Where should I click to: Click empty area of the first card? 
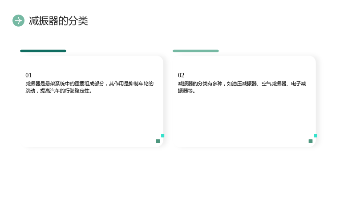tap(91, 118)
